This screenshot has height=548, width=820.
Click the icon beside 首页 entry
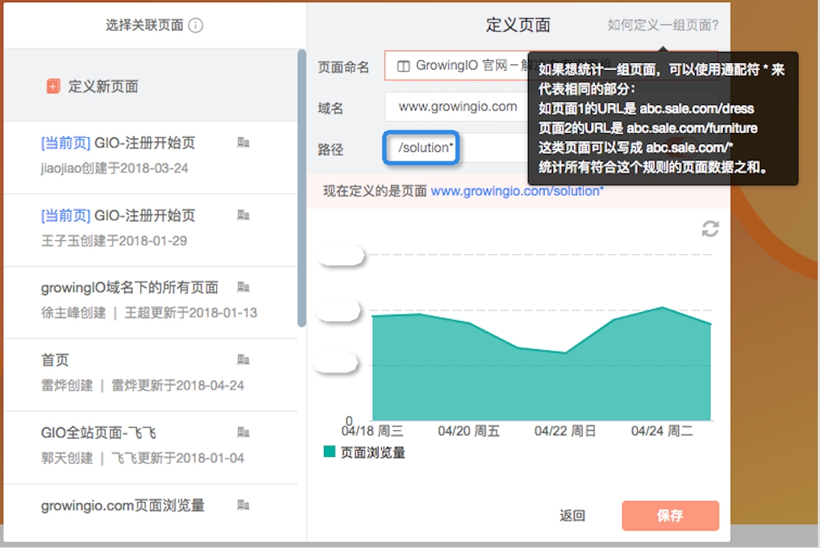(244, 360)
